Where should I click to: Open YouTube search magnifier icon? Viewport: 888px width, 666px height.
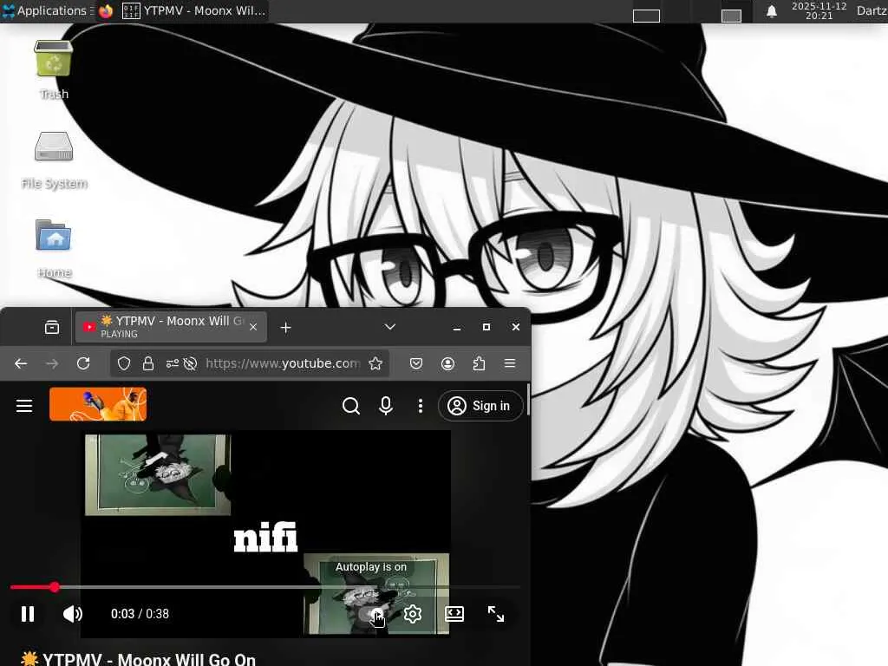350,406
